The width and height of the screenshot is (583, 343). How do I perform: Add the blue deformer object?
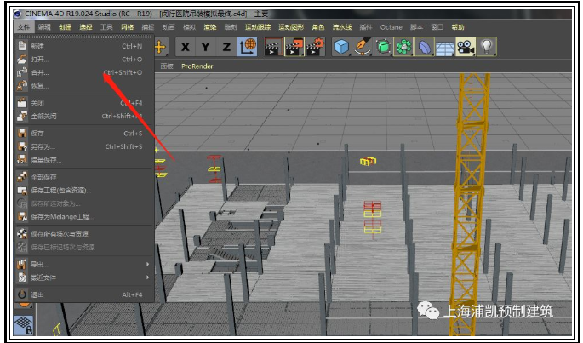pyautogui.click(x=424, y=47)
